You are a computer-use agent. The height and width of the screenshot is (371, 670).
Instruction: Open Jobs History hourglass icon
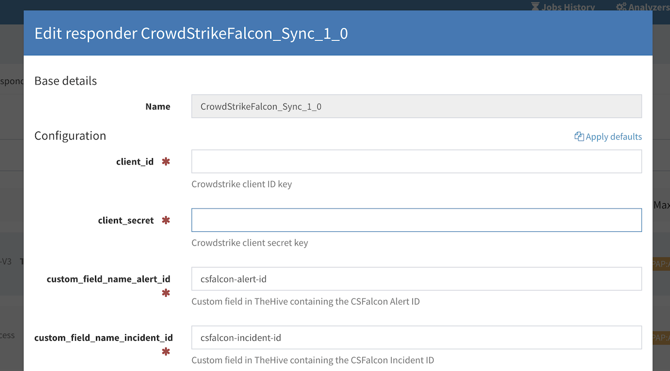[x=535, y=6]
